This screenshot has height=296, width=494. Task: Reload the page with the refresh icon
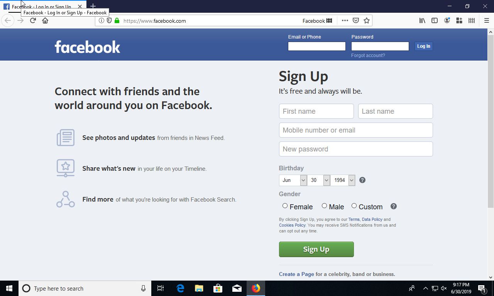[33, 20]
